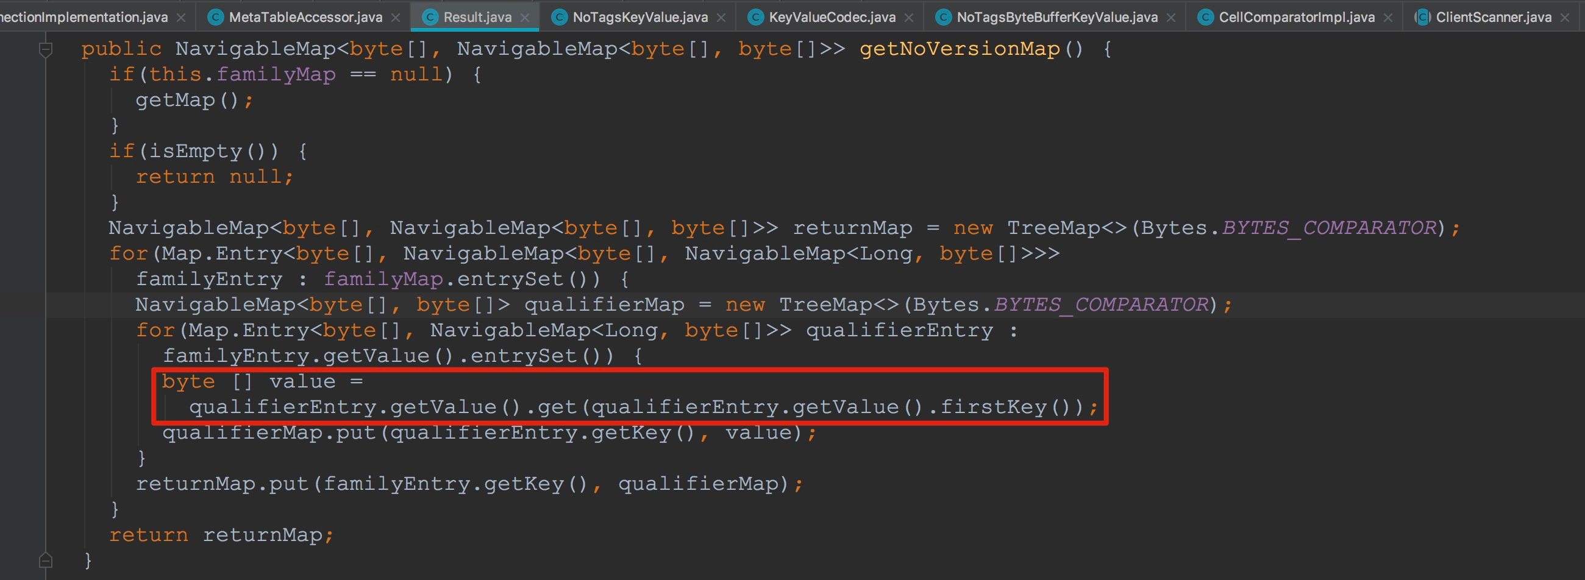The height and width of the screenshot is (580, 1585).
Task: Close the MetaTableAccessor.java tab
Action: tap(396, 18)
